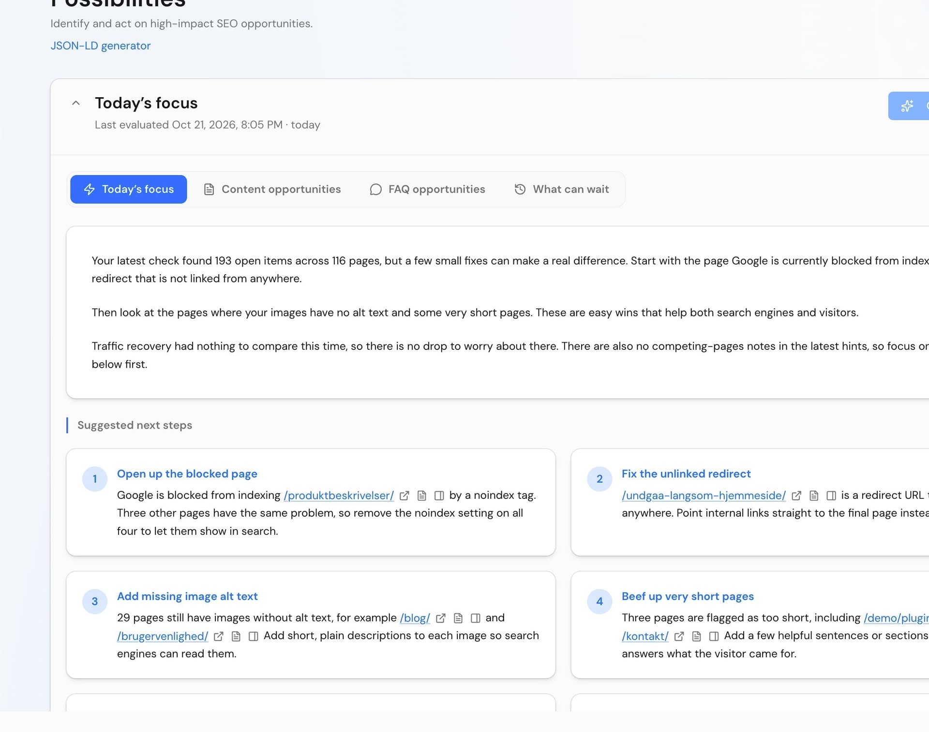
Task: Click the 'Add missing image alt text' heading
Action: click(x=187, y=596)
